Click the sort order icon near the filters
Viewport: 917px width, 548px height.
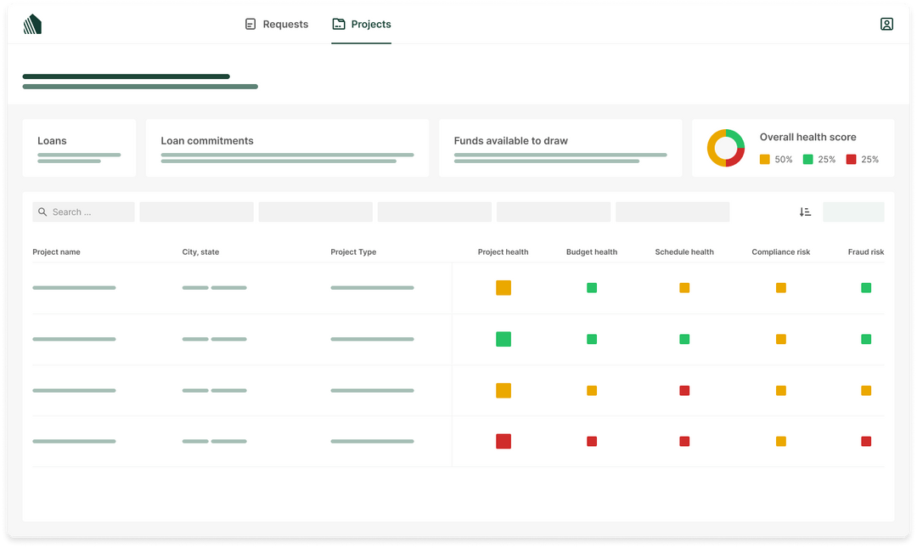click(x=805, y=212)
